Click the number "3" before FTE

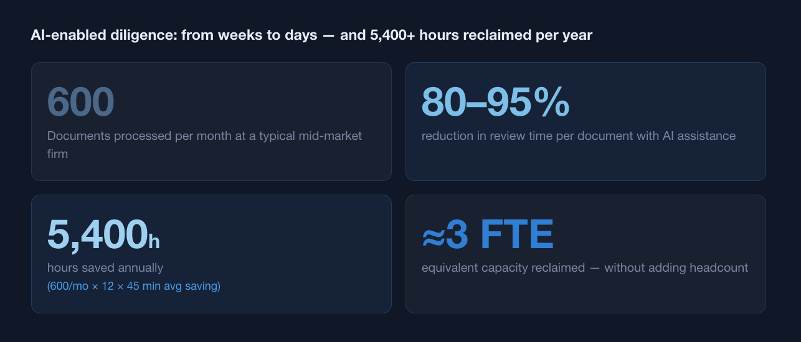click(x=457, y=234)
